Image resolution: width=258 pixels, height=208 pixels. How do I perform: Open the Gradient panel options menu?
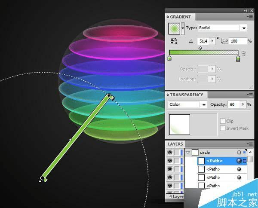pyautogui.click(x=250, y=17)
